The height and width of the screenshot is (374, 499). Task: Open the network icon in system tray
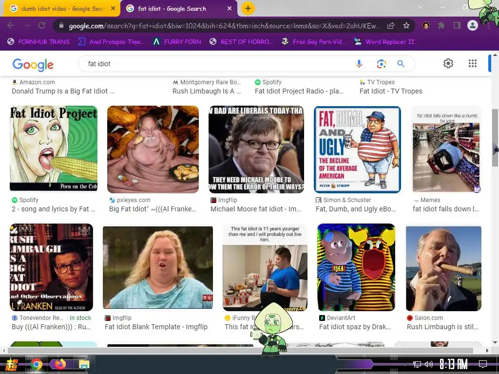[417, 364]
